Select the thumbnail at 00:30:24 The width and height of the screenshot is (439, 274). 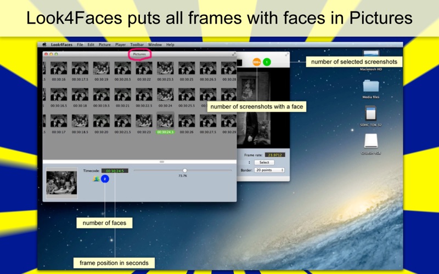[165, 94]
